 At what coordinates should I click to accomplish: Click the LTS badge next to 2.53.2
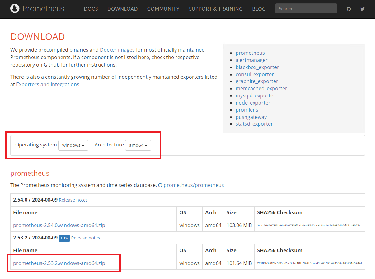64,238
